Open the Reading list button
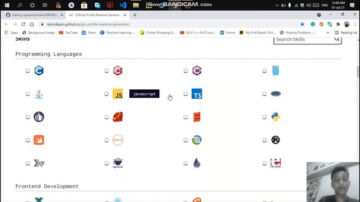This screenshot has width=360, height=202. [x=346, y=33]
